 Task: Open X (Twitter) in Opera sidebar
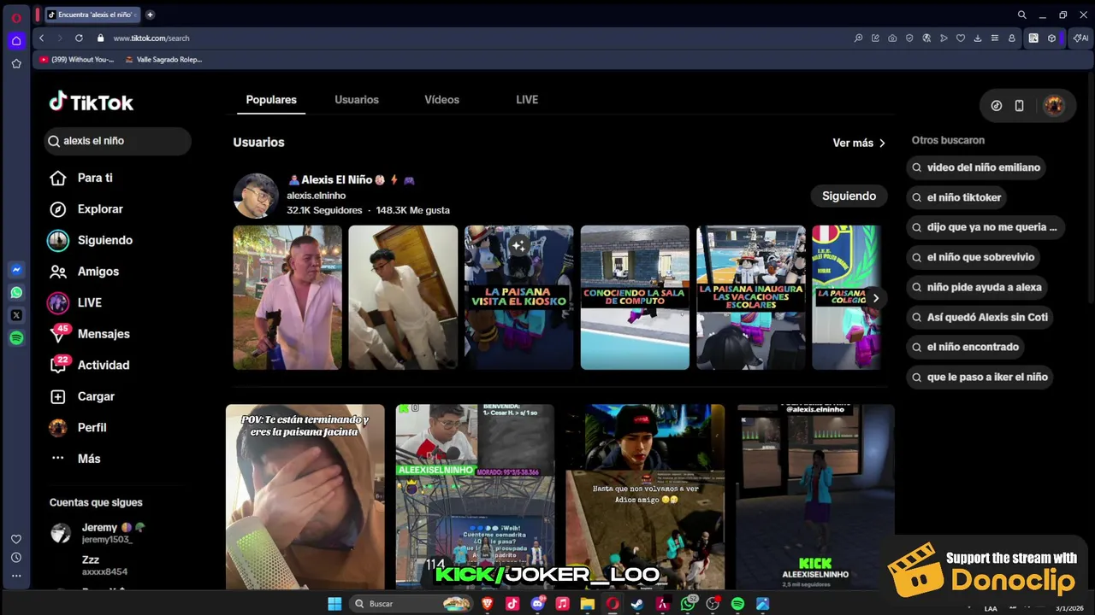coord(16,315)
